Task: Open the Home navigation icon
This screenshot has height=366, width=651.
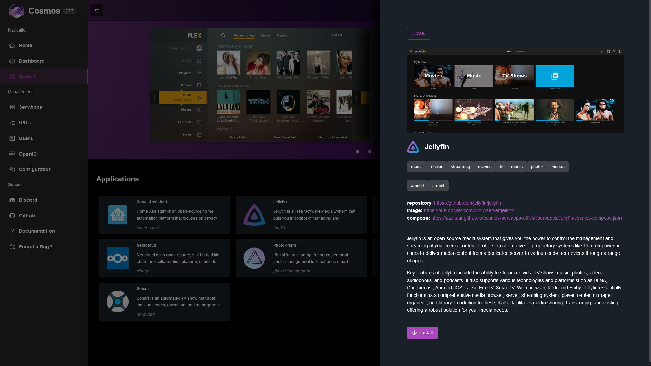Action: pyautogui.click(x=12, y=45)
